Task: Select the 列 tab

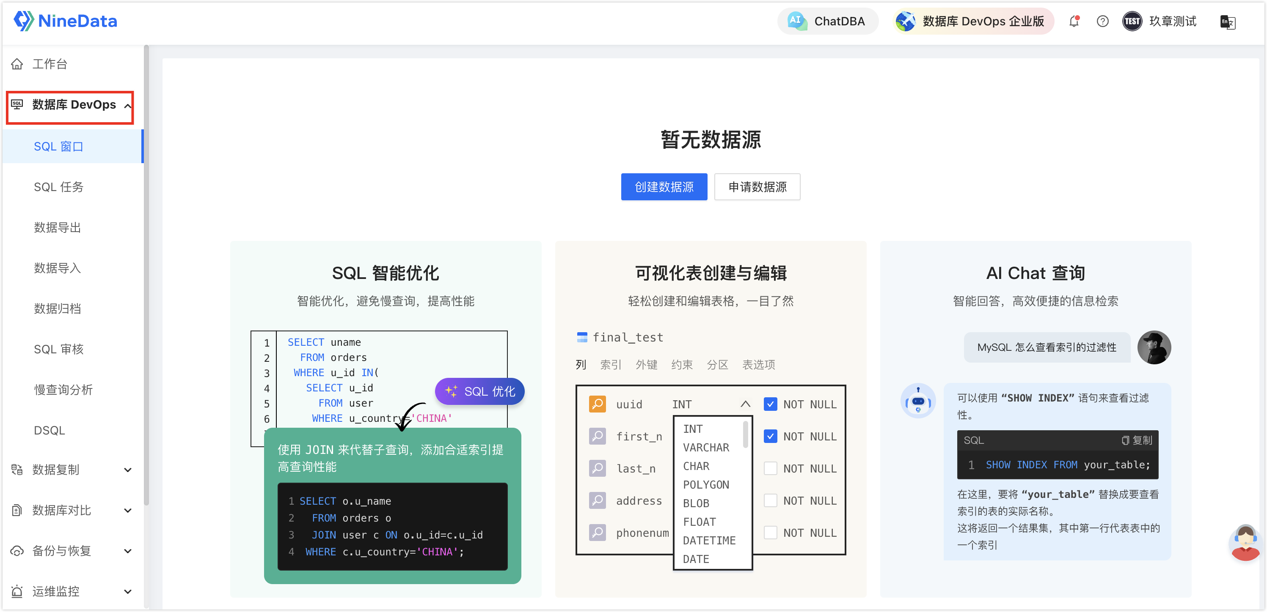Action: (x=581, y=364)
